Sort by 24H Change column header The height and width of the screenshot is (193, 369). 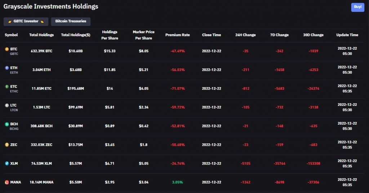pyautogui.click(x=245, y=35)
